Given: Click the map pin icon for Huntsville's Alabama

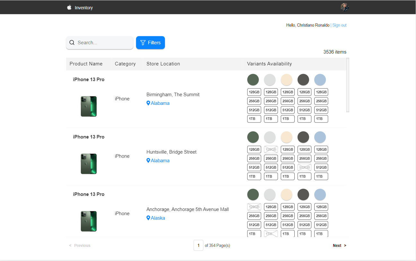Looking at the screenshot, I should click(148, 161).
